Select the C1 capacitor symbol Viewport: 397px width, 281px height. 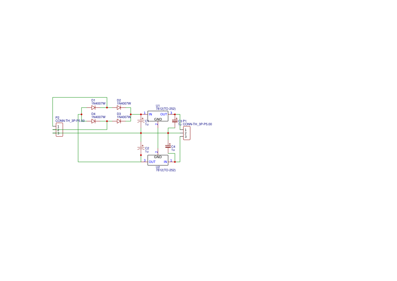pos(141,120)
